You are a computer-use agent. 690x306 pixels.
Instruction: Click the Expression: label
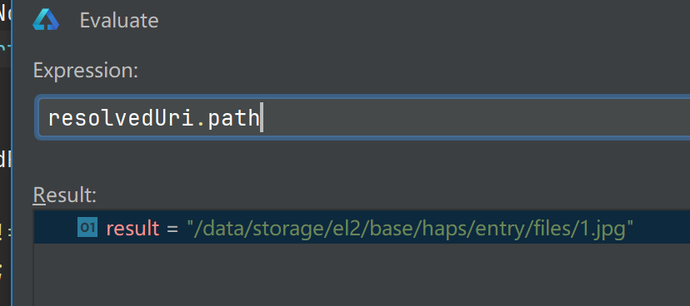(86, 70)
